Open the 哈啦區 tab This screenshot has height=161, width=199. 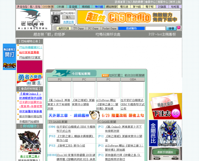tap(175, 7)
